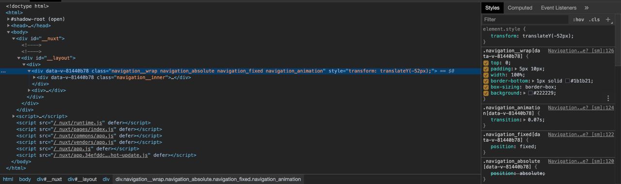Expand the head element
The height and width of the screenshot is (184, 621).
point(9,26)
